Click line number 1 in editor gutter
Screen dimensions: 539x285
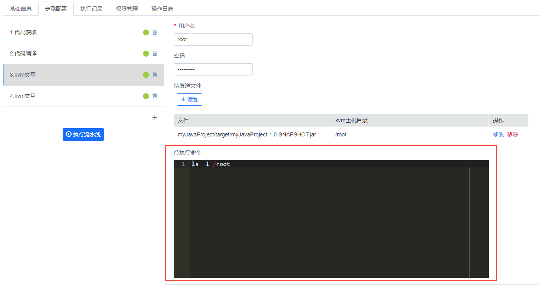click(183, 164)
